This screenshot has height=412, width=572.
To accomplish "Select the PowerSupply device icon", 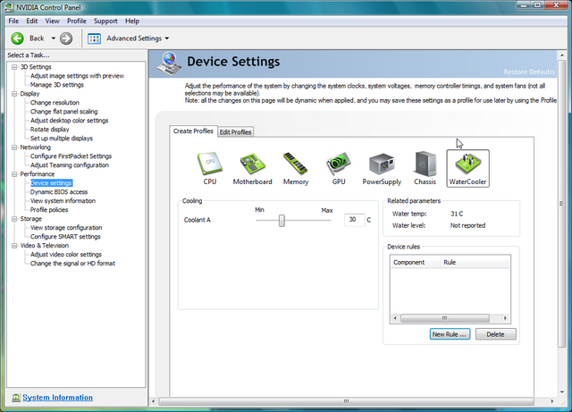I will pyautogui.click(x=382, y=169).
